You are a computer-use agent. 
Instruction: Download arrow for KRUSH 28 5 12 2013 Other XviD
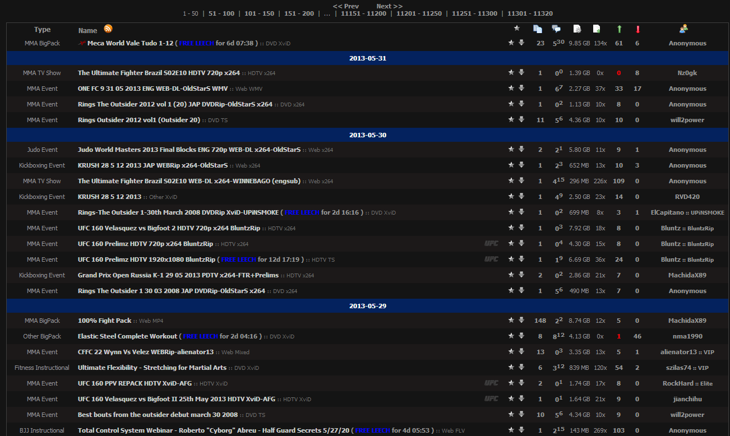click(x=521, y=196)
